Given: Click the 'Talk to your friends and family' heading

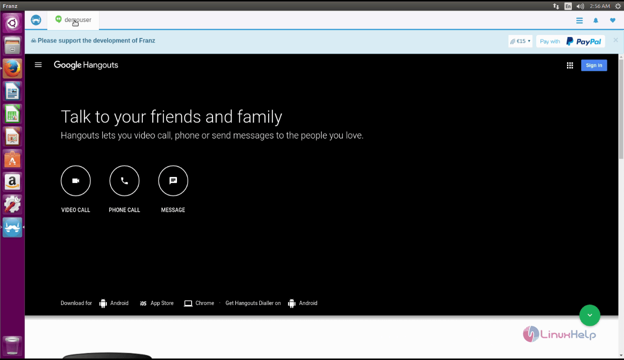Looking at the screenshot, I should [x=172, y=117].
